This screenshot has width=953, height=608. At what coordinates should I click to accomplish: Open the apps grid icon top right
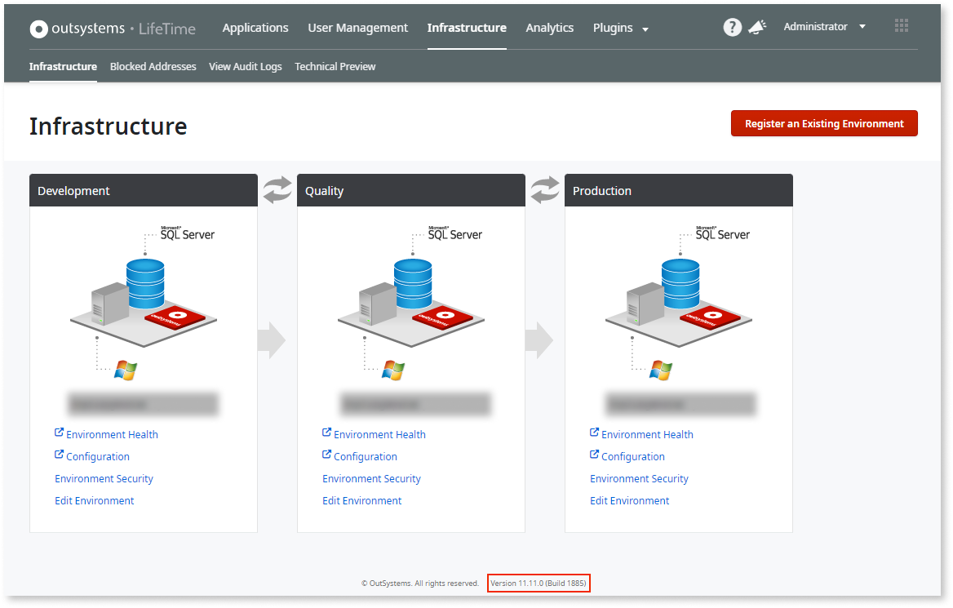[x=901, y=25]
